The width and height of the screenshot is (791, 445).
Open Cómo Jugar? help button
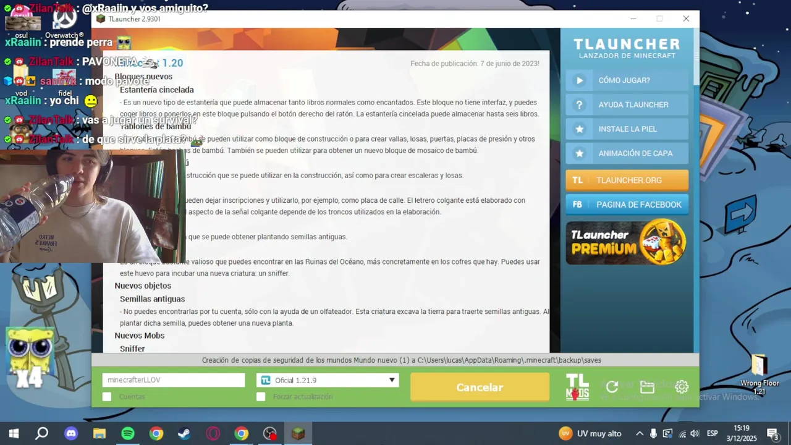pyautogui.click(x=627, y=80)
